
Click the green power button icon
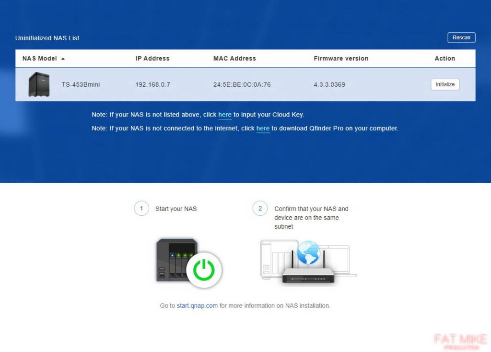pos(204,270)
